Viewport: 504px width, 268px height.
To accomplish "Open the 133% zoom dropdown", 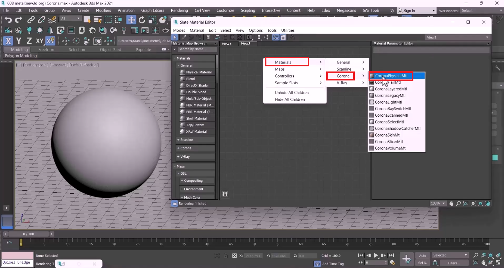I will coord(438,204).
